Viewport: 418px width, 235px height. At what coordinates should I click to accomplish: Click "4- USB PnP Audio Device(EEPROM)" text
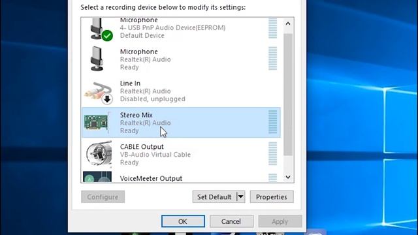(172, 27)
